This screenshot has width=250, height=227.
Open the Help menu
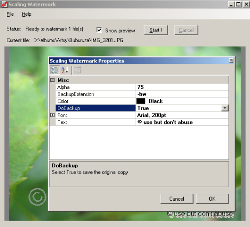tap(26, 14)
